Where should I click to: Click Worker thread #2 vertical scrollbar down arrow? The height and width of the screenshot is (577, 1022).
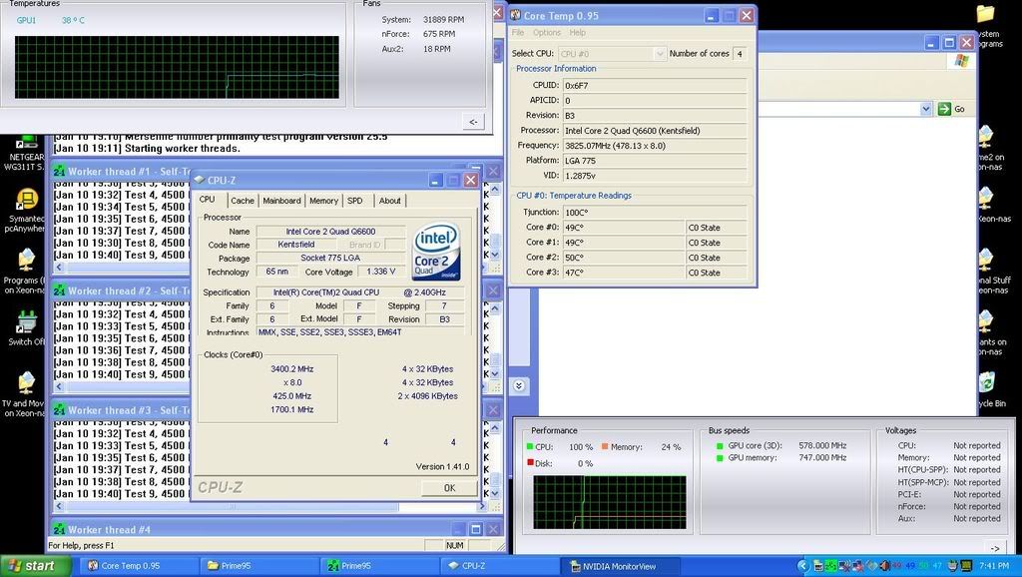[495, 374]
